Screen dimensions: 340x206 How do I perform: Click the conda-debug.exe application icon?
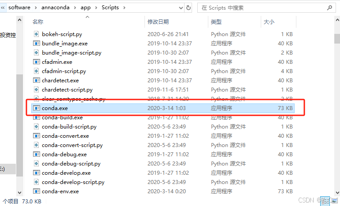(37, 154)
